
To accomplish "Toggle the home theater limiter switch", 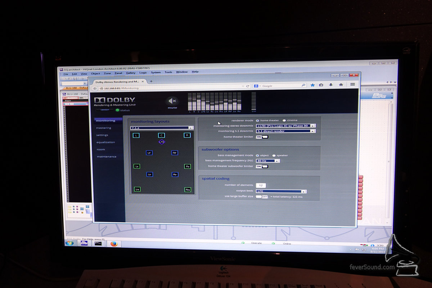I will [x=262, y=137].
